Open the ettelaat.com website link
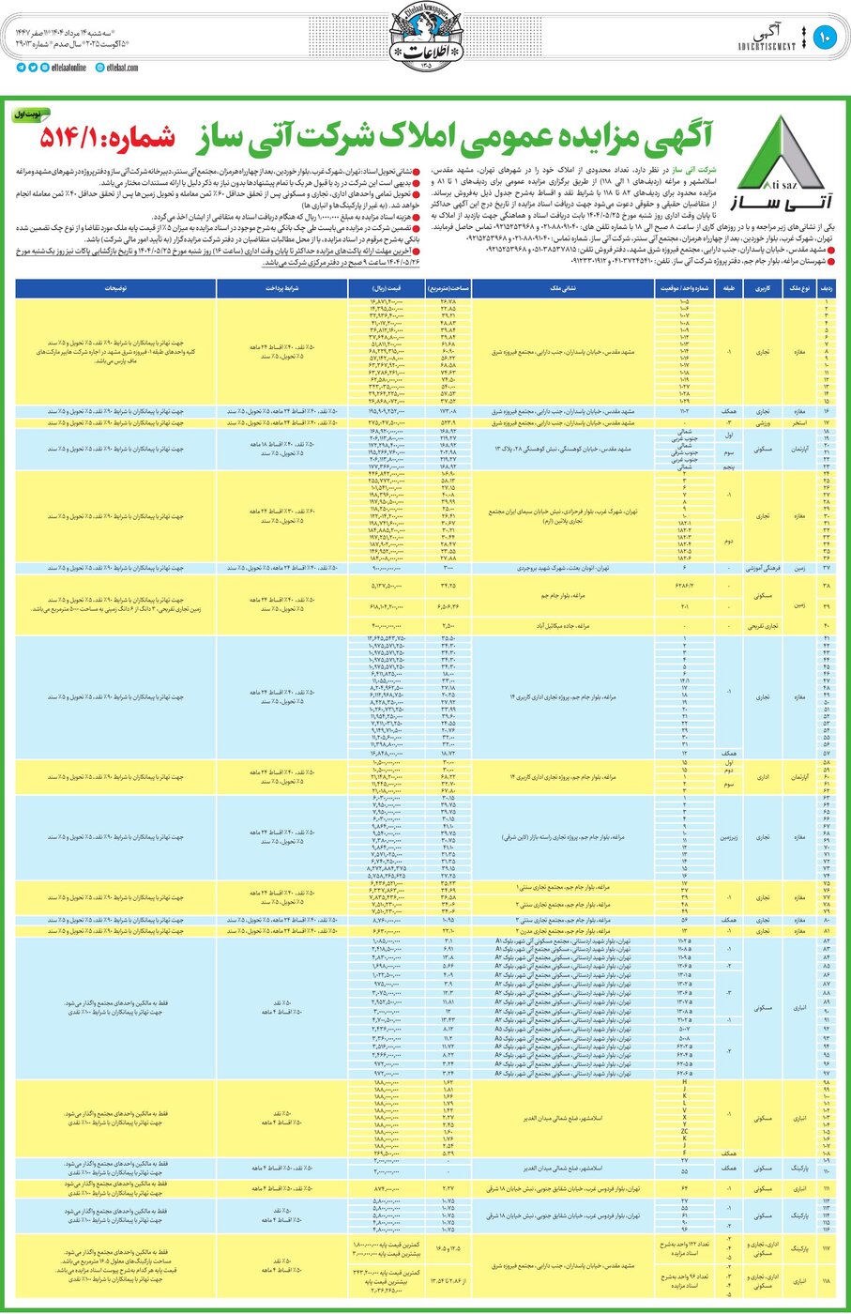This screenshot has width=851, height=1314. pos(123,69)
